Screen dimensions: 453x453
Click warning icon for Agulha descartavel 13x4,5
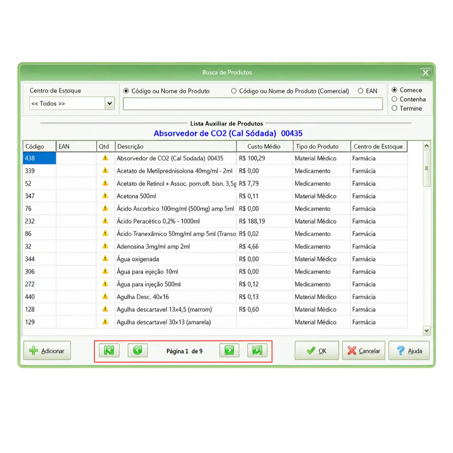click(x=105, y=309)
